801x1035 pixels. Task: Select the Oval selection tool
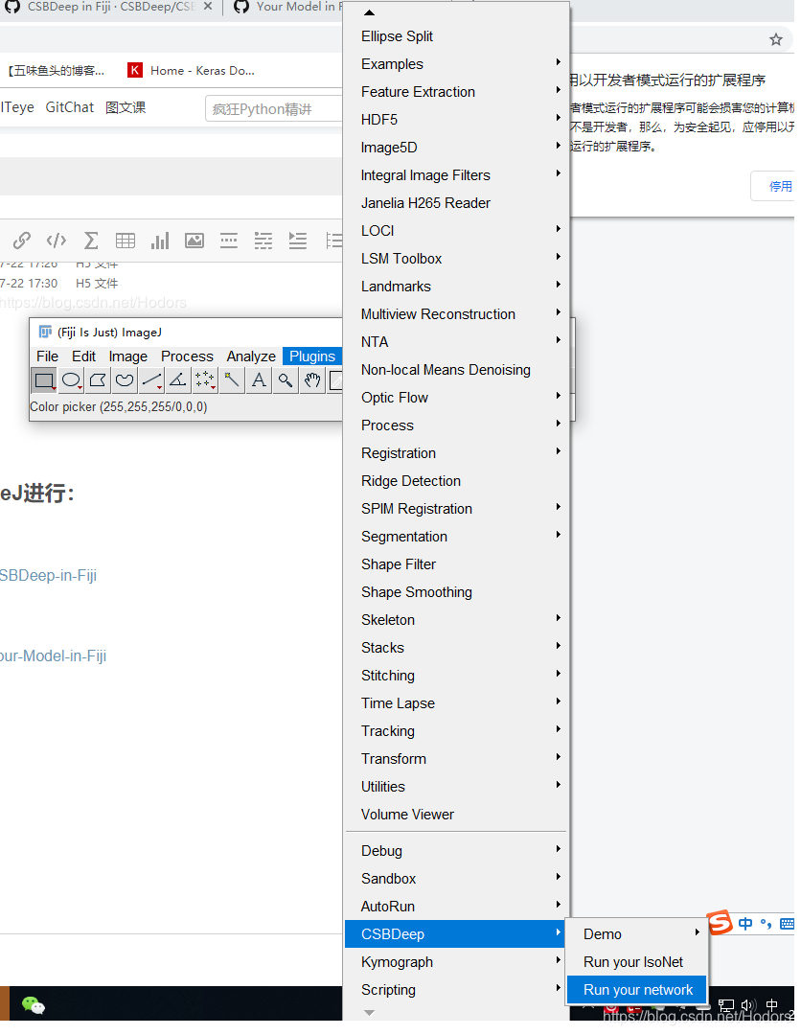[x=71, y=380]
